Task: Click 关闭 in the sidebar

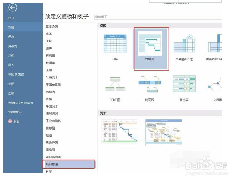Action: click(11, 84)
